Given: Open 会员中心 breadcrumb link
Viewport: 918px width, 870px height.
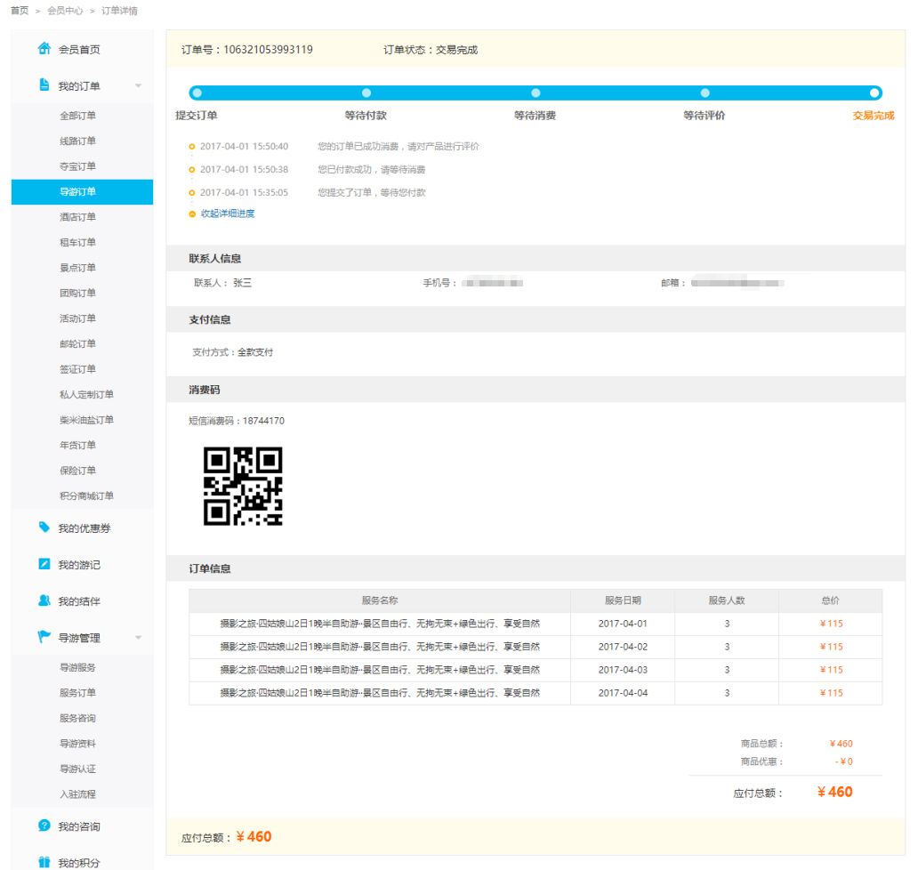Looking at the screenshot, I should (65, 11).
